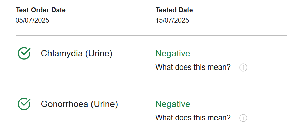Open the info icon in Gonorrhoea row
The height and width of the screenshot is (135, 287).
point(243,118)
